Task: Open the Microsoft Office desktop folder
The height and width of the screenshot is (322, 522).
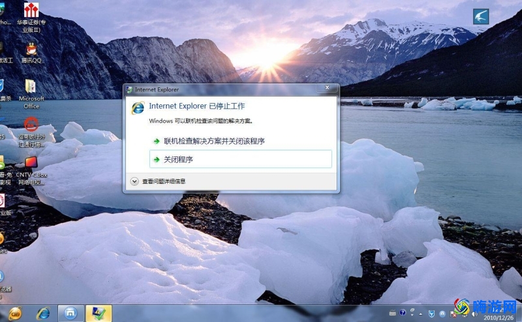Action: click(31, 94)
